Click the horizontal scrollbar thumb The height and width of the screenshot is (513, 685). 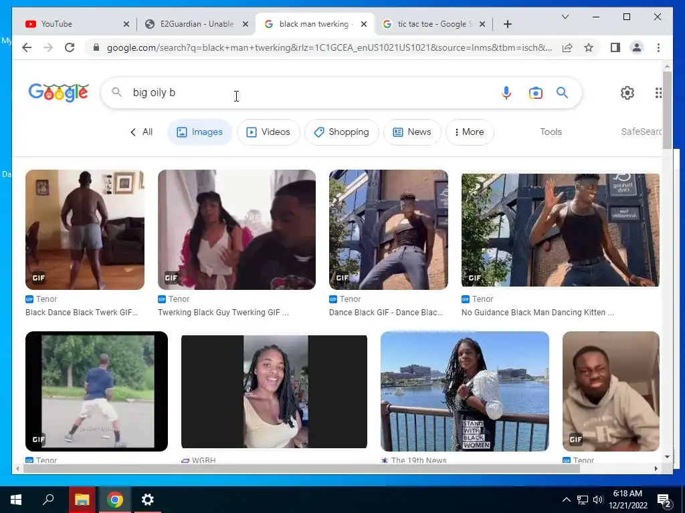click(x=302, y=468)
